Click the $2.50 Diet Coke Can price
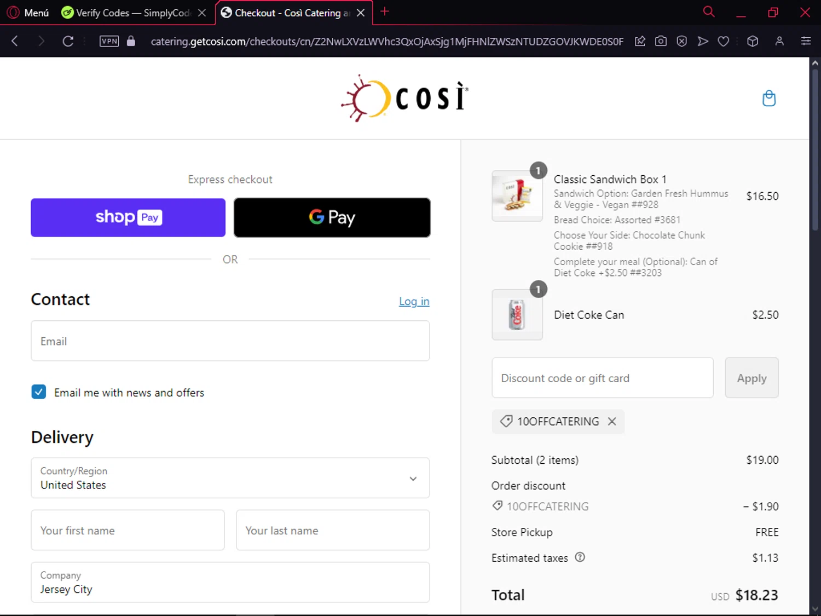Image resolution: width=821 pixels, height=616 pixels. click(x=765, y=315)
